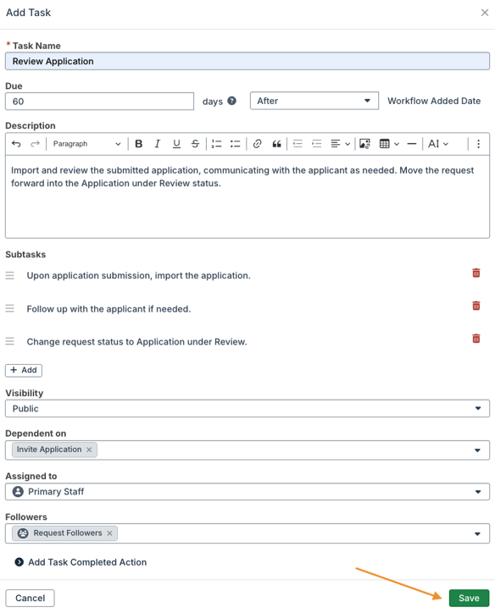Expand the Visibility Public dropdown

point(247,409)
